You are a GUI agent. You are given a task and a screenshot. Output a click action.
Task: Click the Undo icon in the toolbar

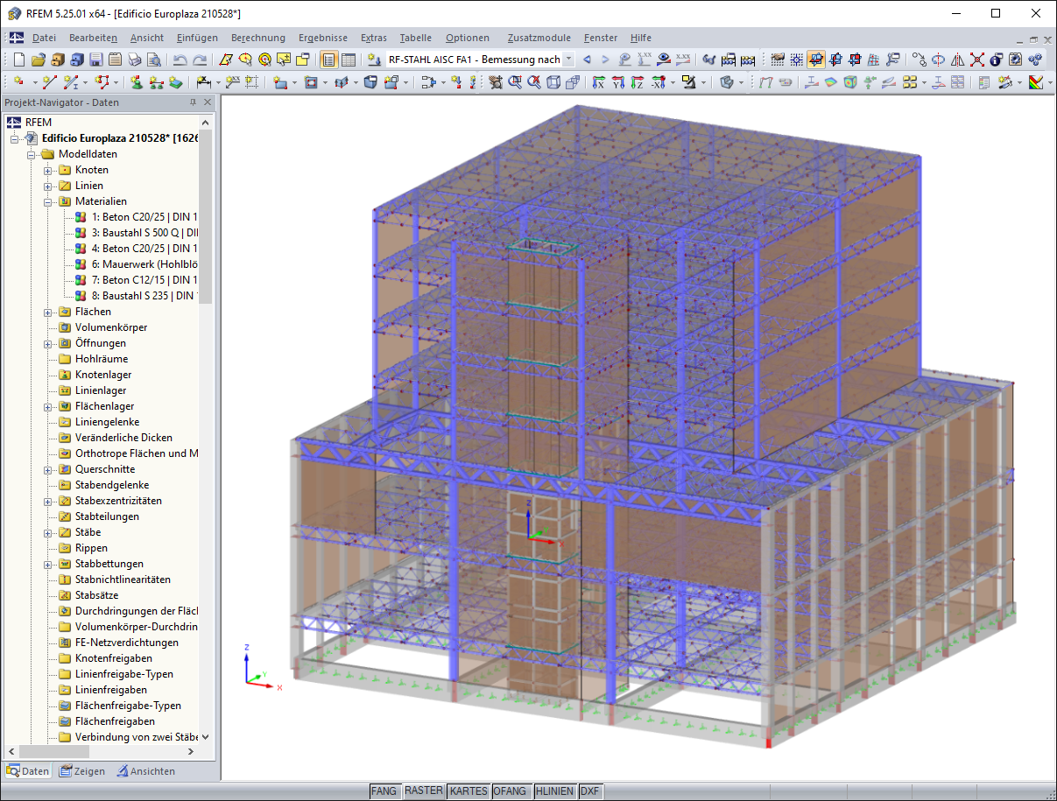tap(179, 60)
